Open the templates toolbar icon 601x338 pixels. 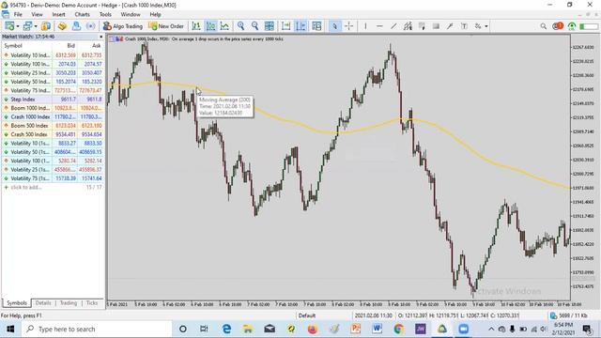pyautogui.click(x=316, y=26)
